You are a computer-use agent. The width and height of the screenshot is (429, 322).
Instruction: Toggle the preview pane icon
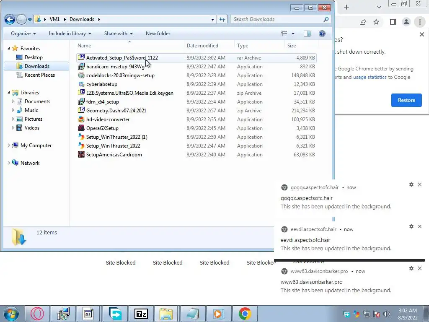(x=307, y=34)
